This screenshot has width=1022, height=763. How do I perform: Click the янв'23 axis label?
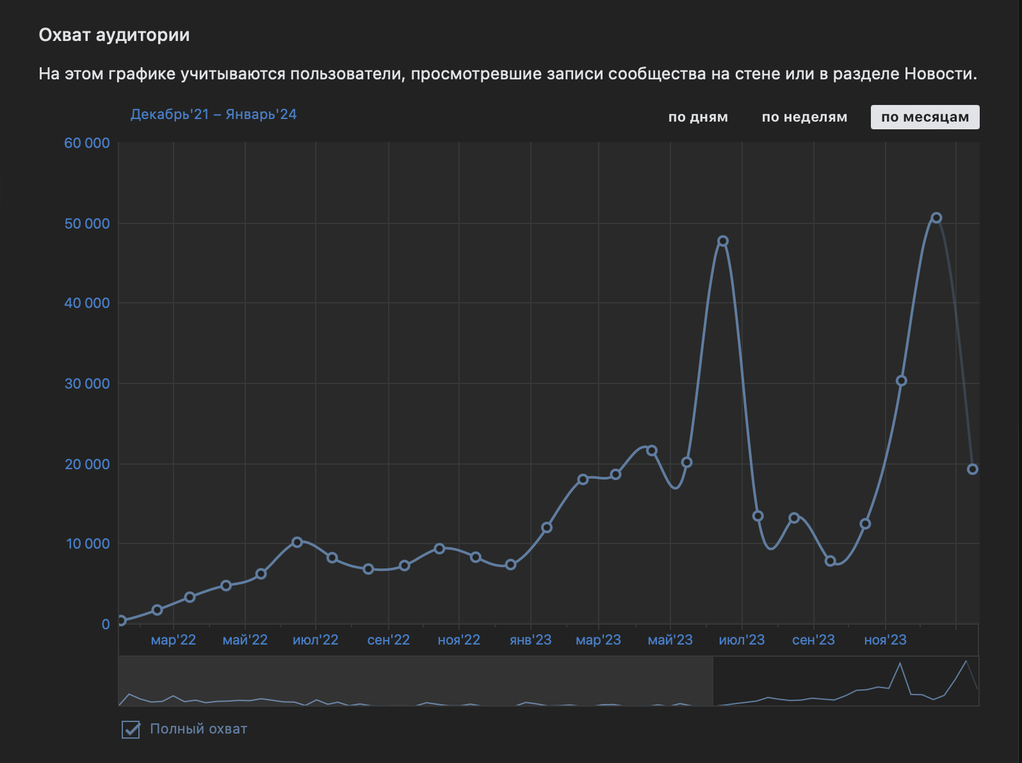click(531, 640)
